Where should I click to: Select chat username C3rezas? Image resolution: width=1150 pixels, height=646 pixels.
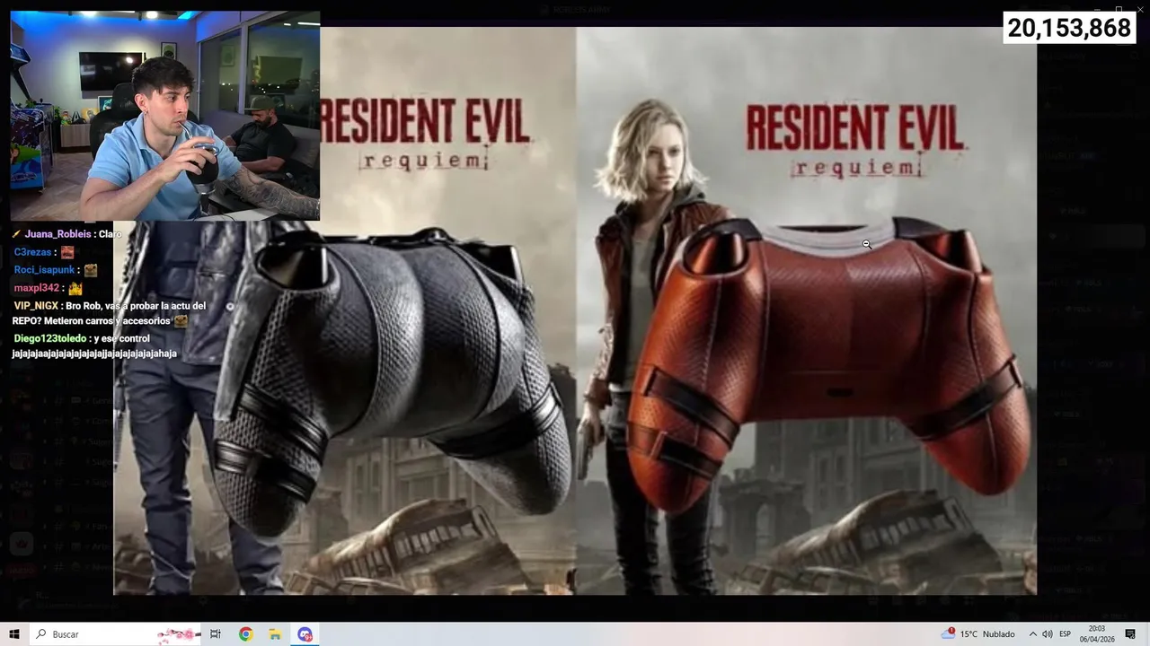tap(32, 252)
